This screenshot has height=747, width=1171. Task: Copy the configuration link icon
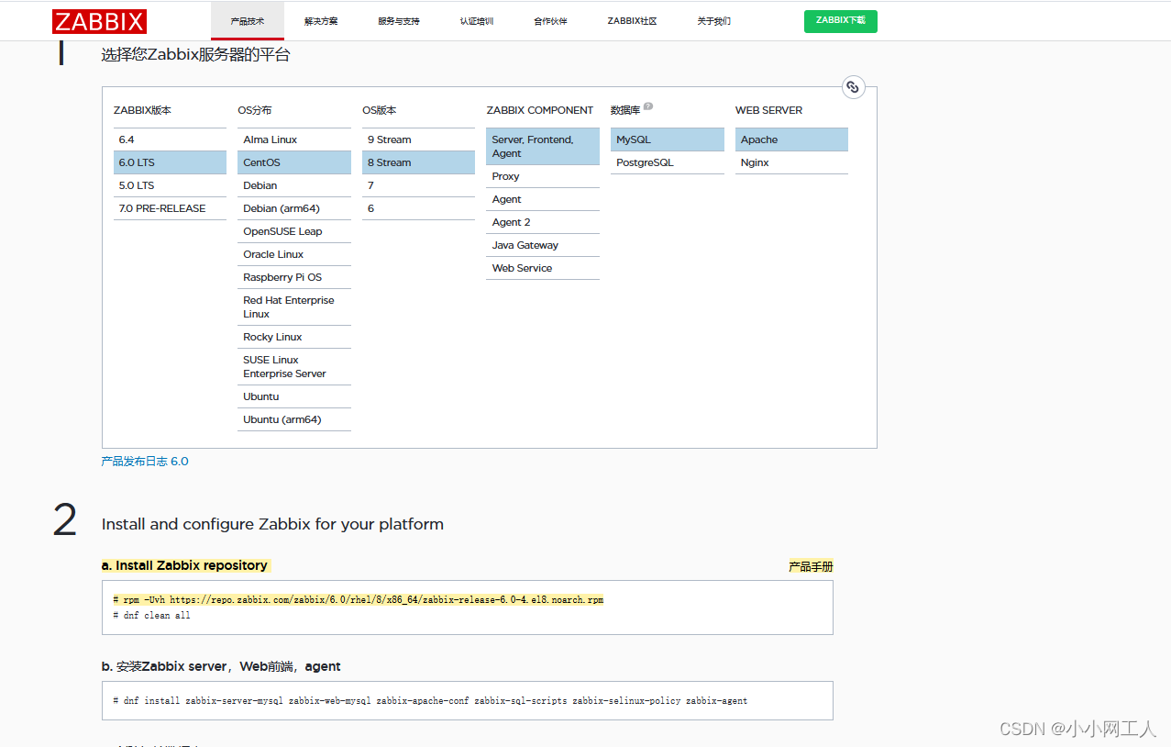pos(853,87)
